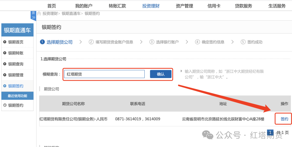Open the 信用卡 menu

click(214, 6)
